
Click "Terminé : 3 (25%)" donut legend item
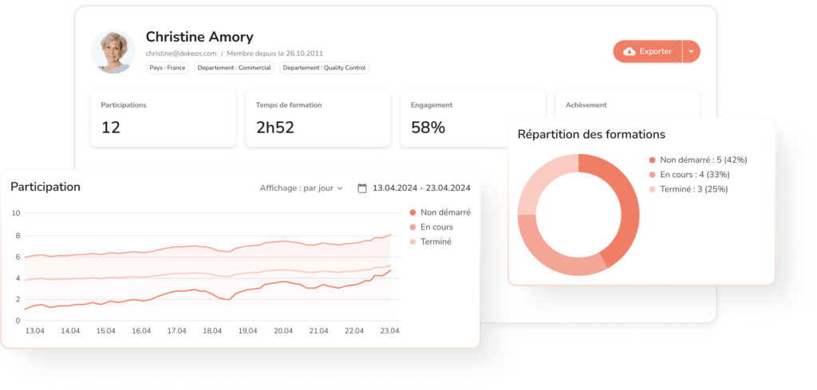[692, 189]
